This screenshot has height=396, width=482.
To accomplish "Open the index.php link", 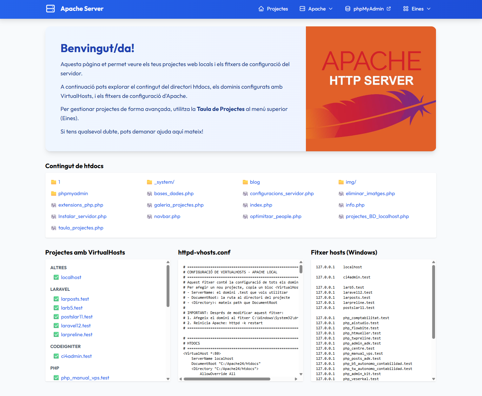I will 261,205.
